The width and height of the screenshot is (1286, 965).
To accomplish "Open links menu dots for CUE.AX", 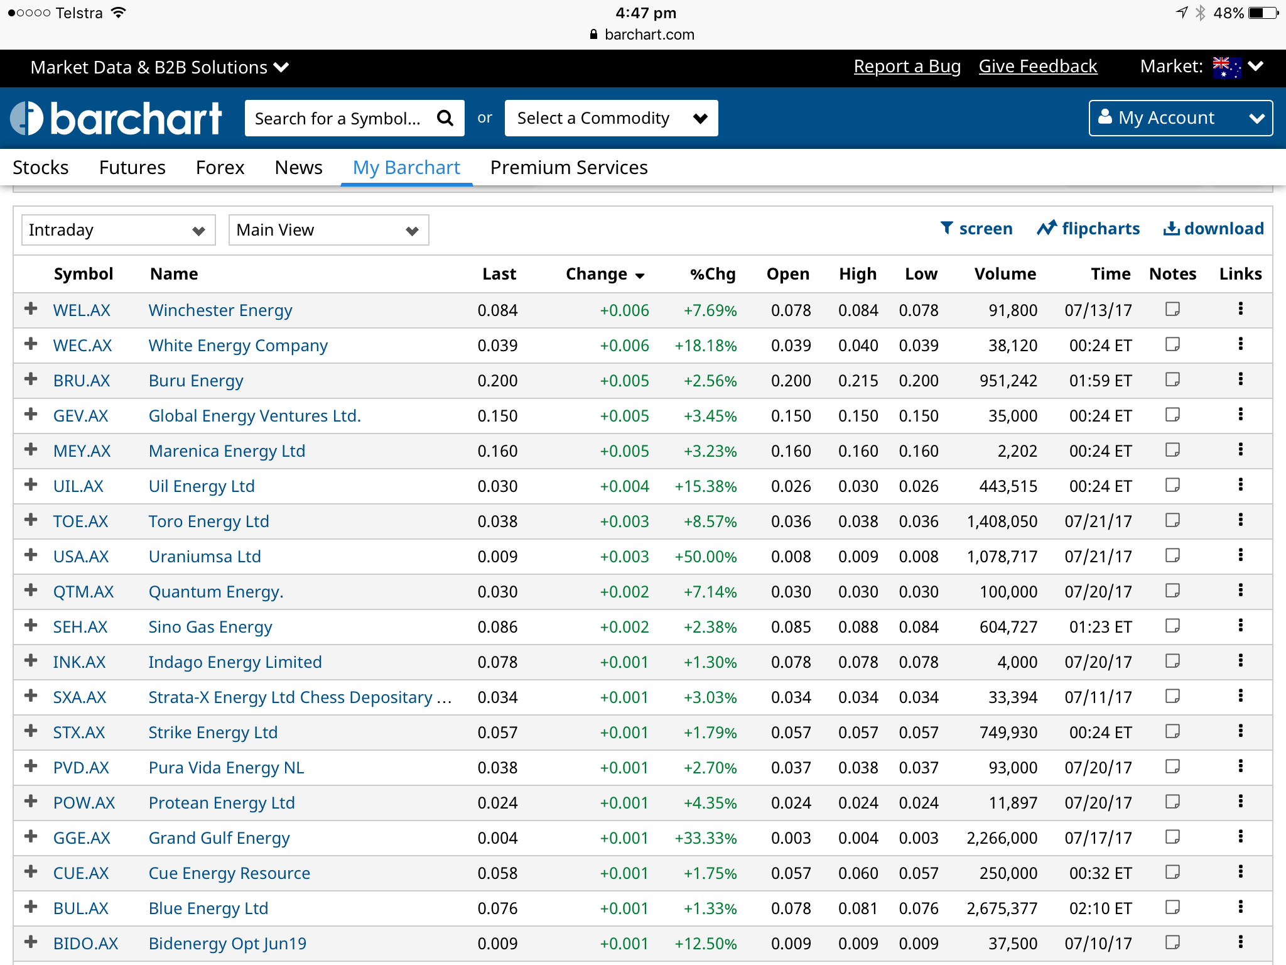I will coord(1241,871).
